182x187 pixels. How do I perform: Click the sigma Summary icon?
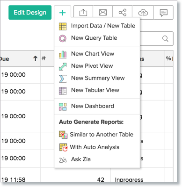coord(63,79)
